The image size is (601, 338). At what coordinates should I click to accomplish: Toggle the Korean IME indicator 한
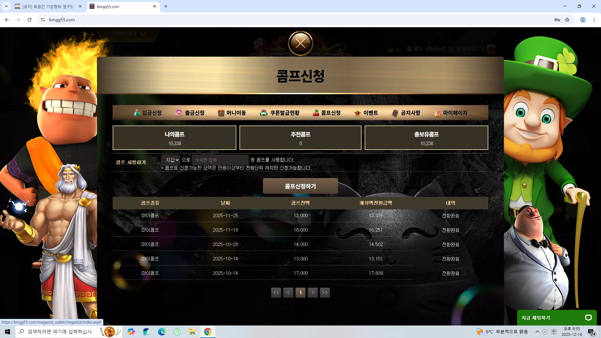(554, 332)
